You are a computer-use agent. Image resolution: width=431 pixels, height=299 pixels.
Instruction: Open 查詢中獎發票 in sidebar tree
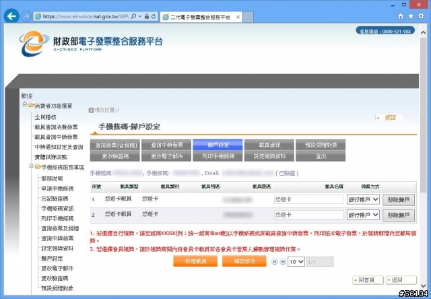[57, 238]
